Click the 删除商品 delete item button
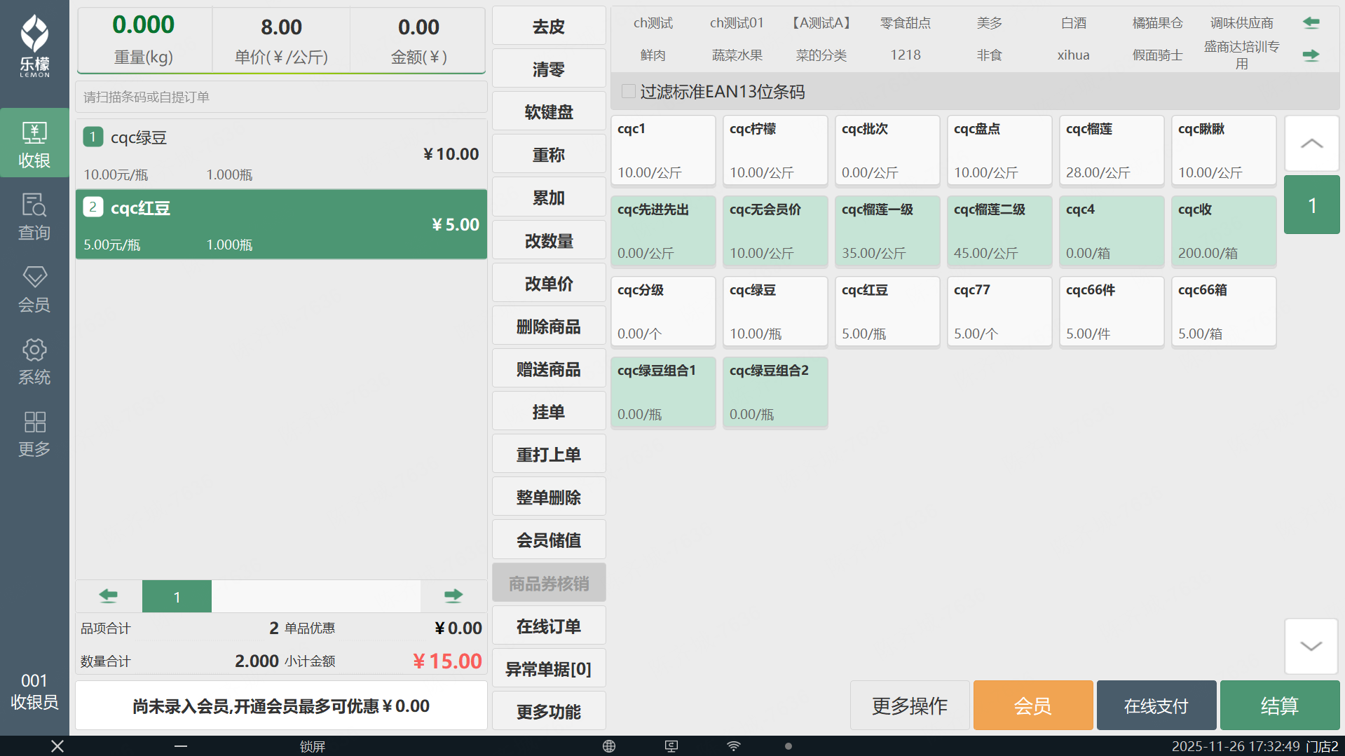This screenshot has width=1345, height=756. [549, 327]
